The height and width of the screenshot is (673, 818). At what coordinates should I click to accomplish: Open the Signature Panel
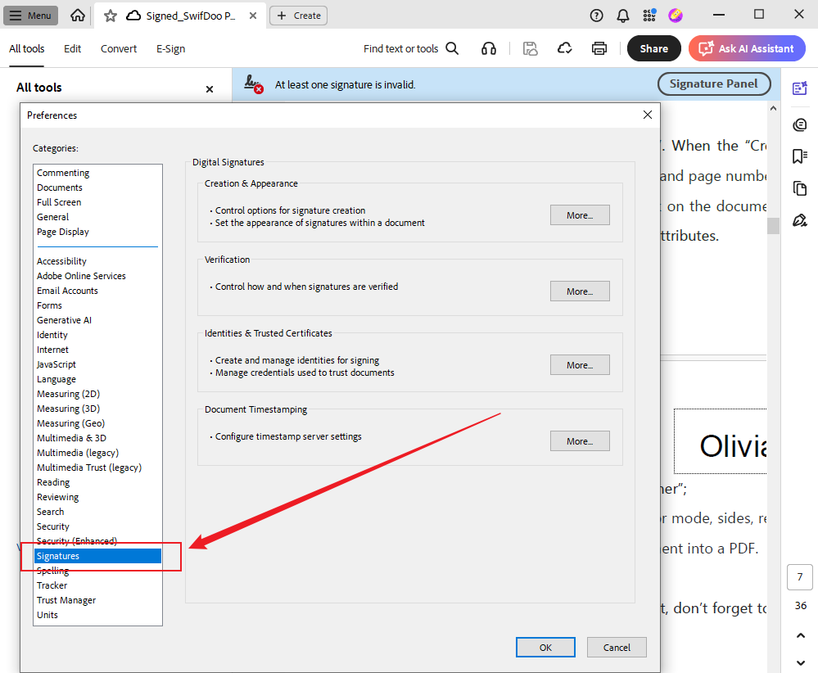click(x=713, y=84)
